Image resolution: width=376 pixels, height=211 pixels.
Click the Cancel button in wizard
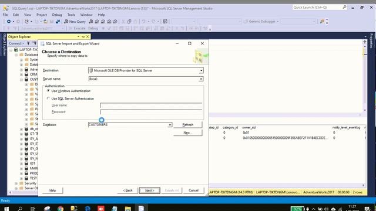(x=193, y=190)
